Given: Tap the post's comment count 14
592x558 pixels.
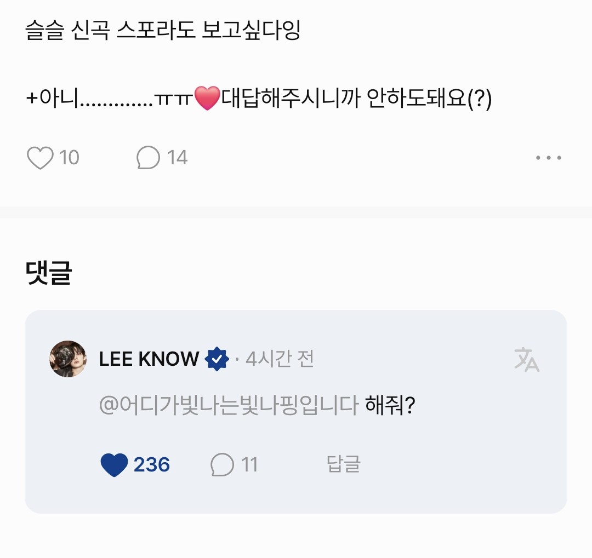Looking at the screenshot, I should coord(177,158).
